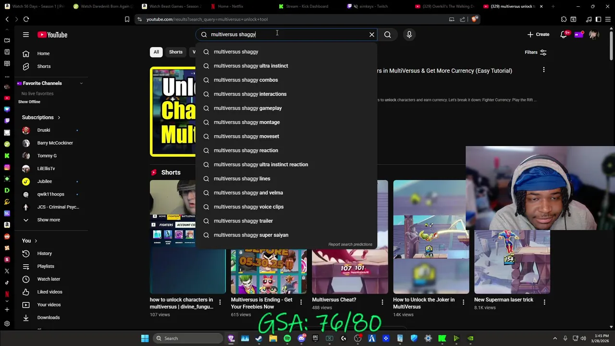Choose suggestion multiversus shaggy gameplay

point(286,108)
